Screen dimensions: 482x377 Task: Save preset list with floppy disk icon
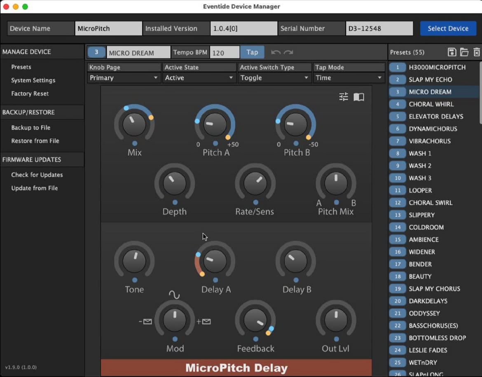click(452, 52)
